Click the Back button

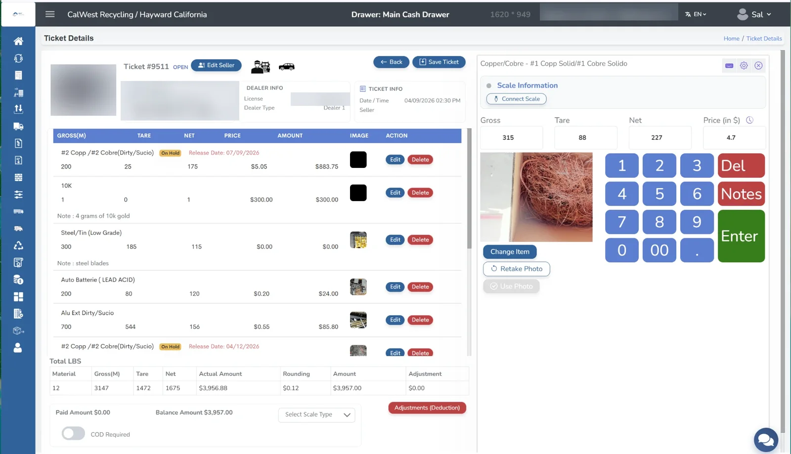point(391,62)
